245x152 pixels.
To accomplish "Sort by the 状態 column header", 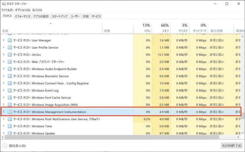I will coord(118,28).
